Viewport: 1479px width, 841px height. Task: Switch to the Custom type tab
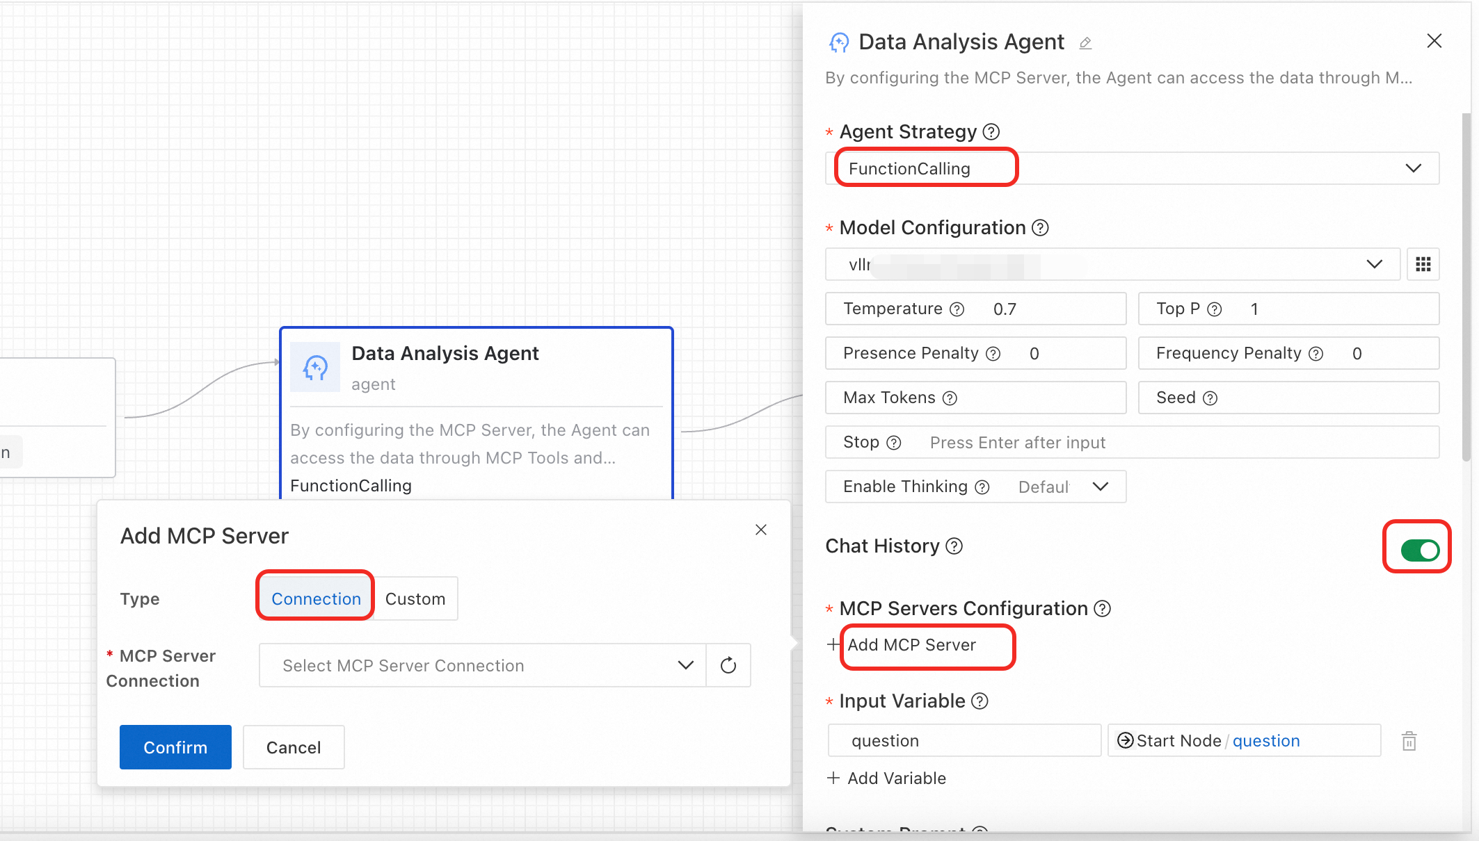tap(415, 598)
